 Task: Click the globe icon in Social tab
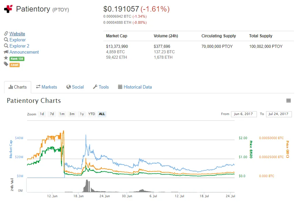68,87
